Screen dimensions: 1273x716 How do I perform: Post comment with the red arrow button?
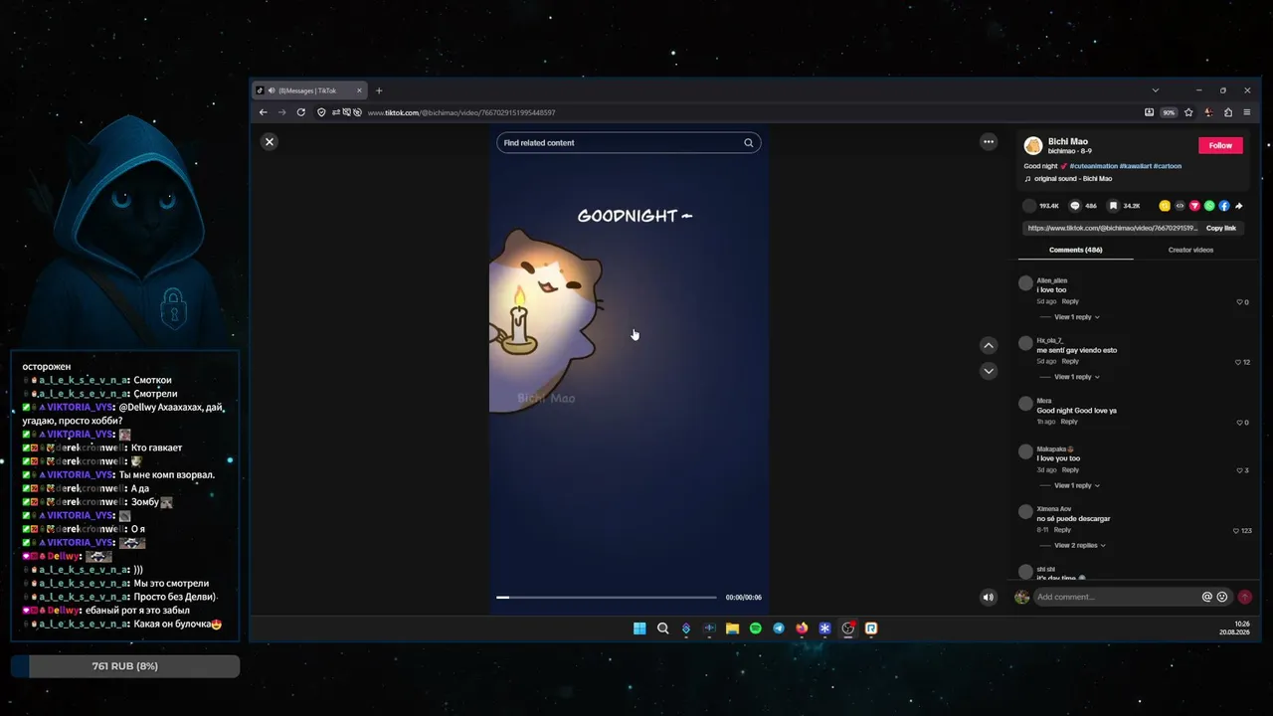pyautogui.click(x=1244, y=597)
